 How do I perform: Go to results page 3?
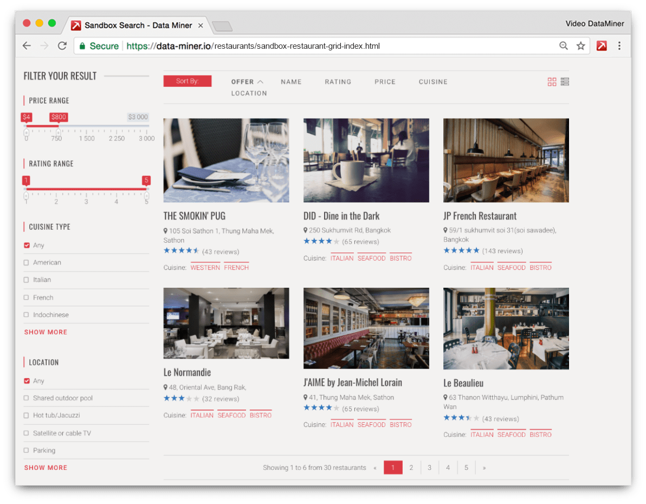tap(429, 467)
